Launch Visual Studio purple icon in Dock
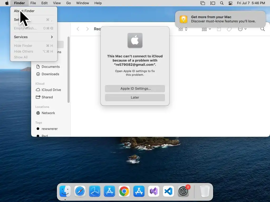This screenshot has width=270, height=202. pyautogui.click(x=154, y=191)
